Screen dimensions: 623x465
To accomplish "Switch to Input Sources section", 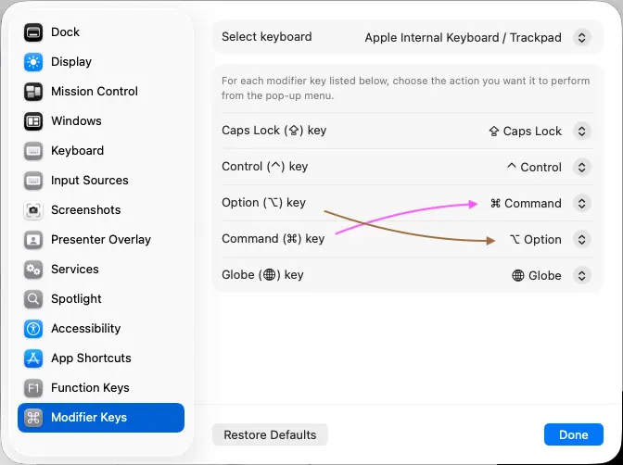I will (x=89, y=181).
